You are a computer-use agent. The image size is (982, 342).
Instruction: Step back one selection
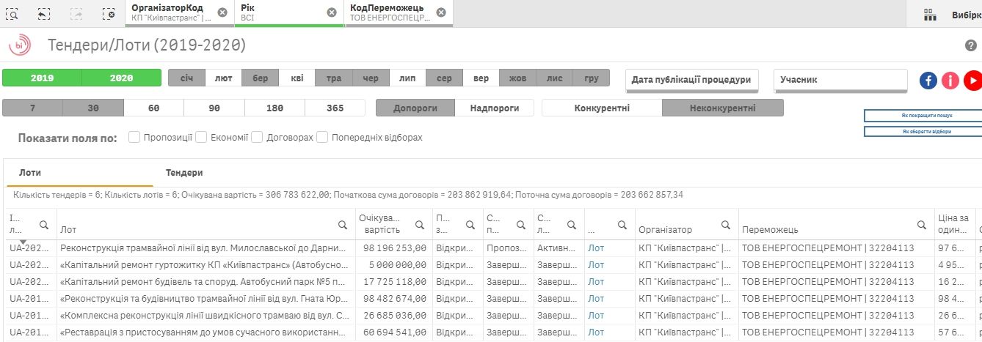pos(44,13)
